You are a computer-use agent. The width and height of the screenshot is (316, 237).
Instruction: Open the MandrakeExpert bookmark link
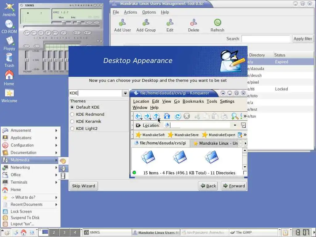point(219,135)
